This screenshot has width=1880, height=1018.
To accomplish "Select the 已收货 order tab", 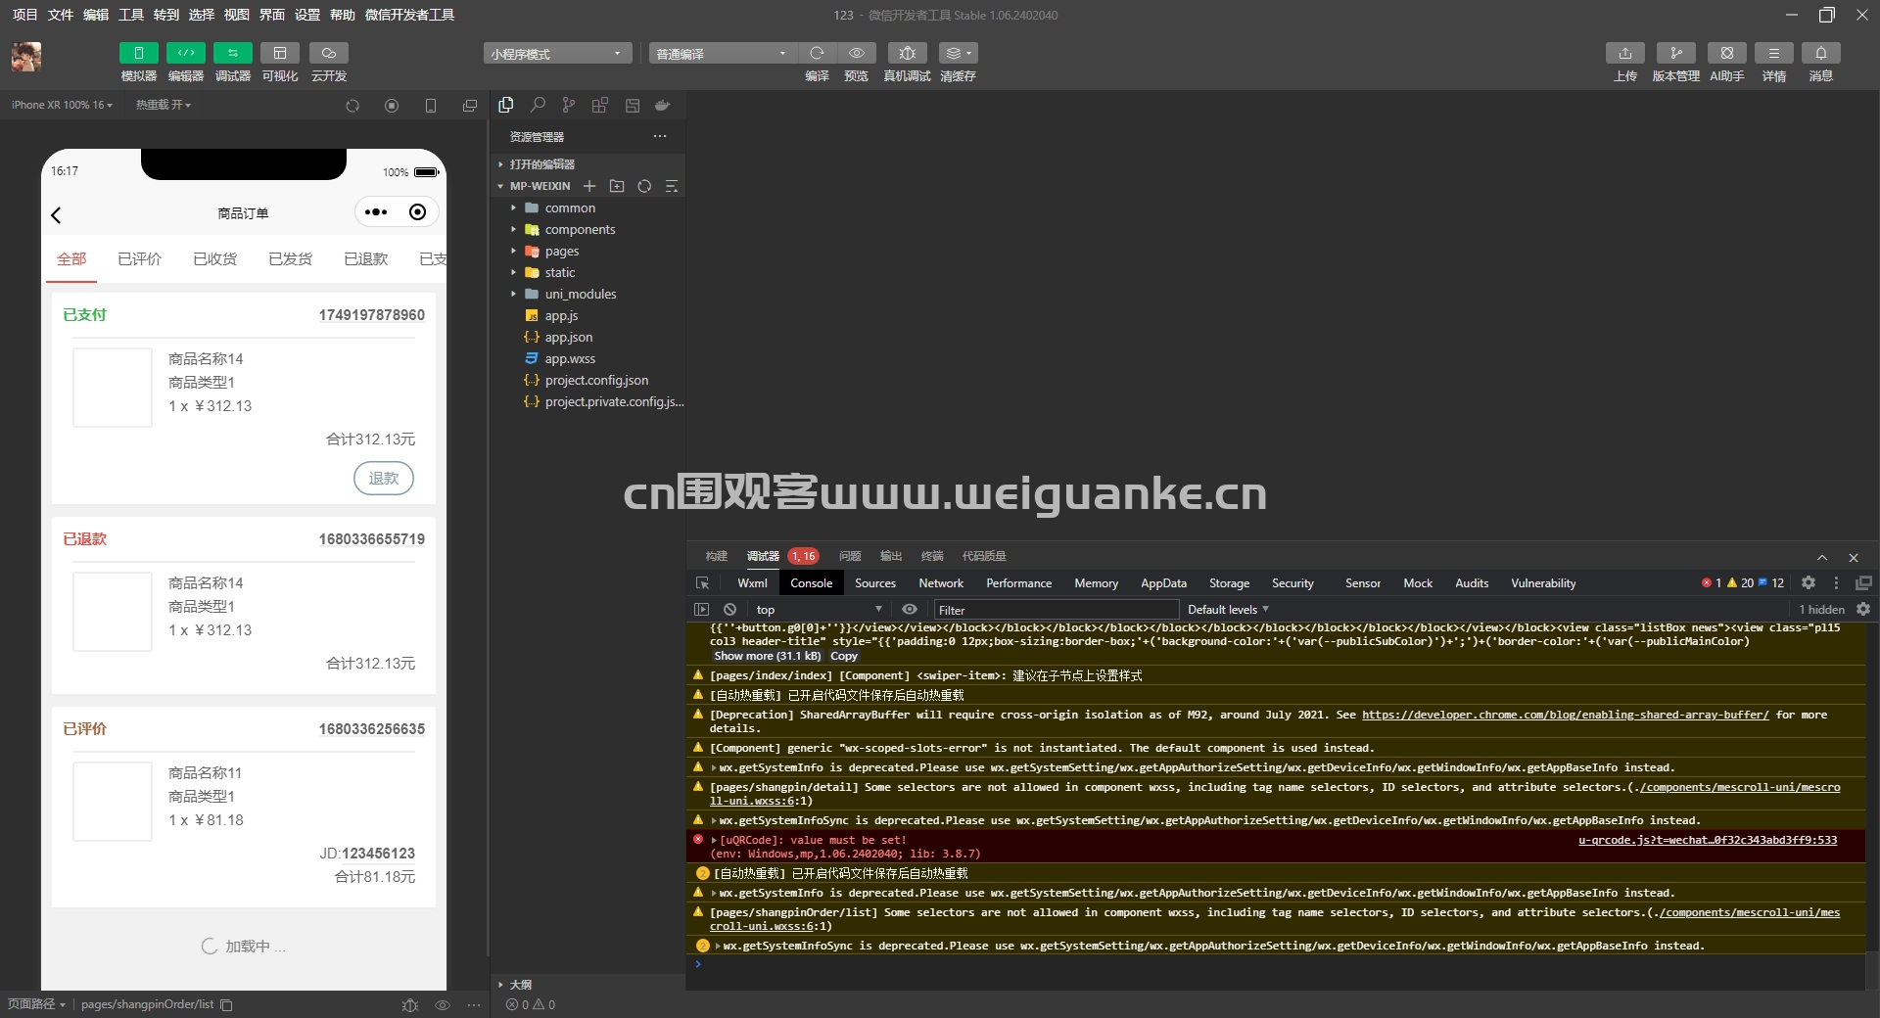I will click(214, 259).
